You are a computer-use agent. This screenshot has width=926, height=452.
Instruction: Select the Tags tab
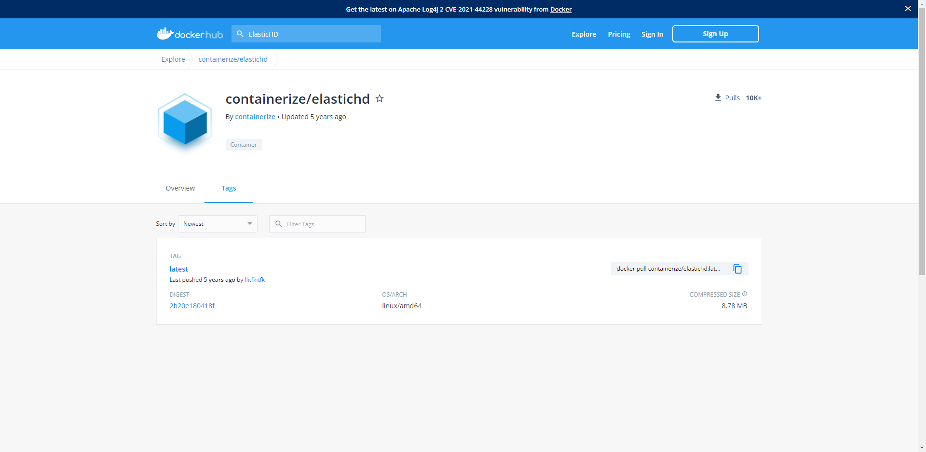coord(229,188)
